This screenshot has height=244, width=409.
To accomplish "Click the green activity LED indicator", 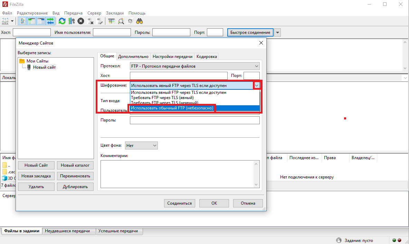I will pos(394,240).
